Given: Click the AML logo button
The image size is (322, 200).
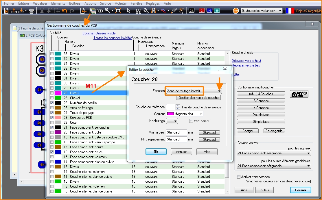Looking at the screenshot, I should point(299,94).
